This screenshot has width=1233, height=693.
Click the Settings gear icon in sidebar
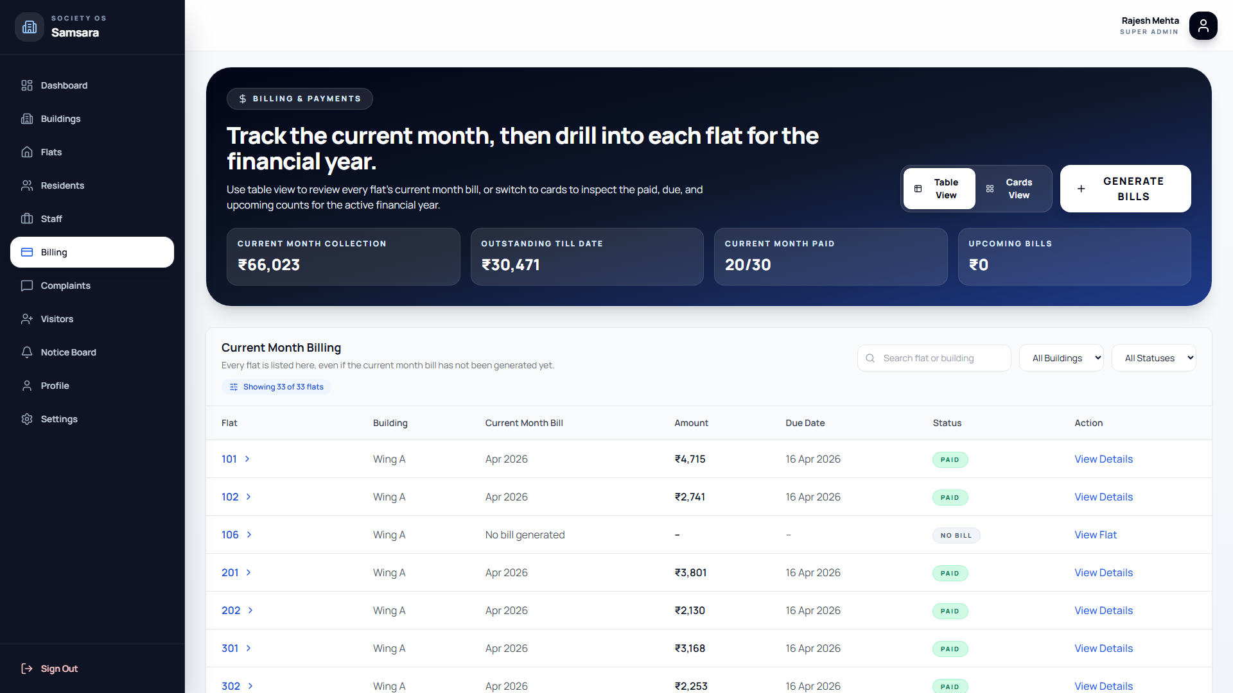pos(27,419)
